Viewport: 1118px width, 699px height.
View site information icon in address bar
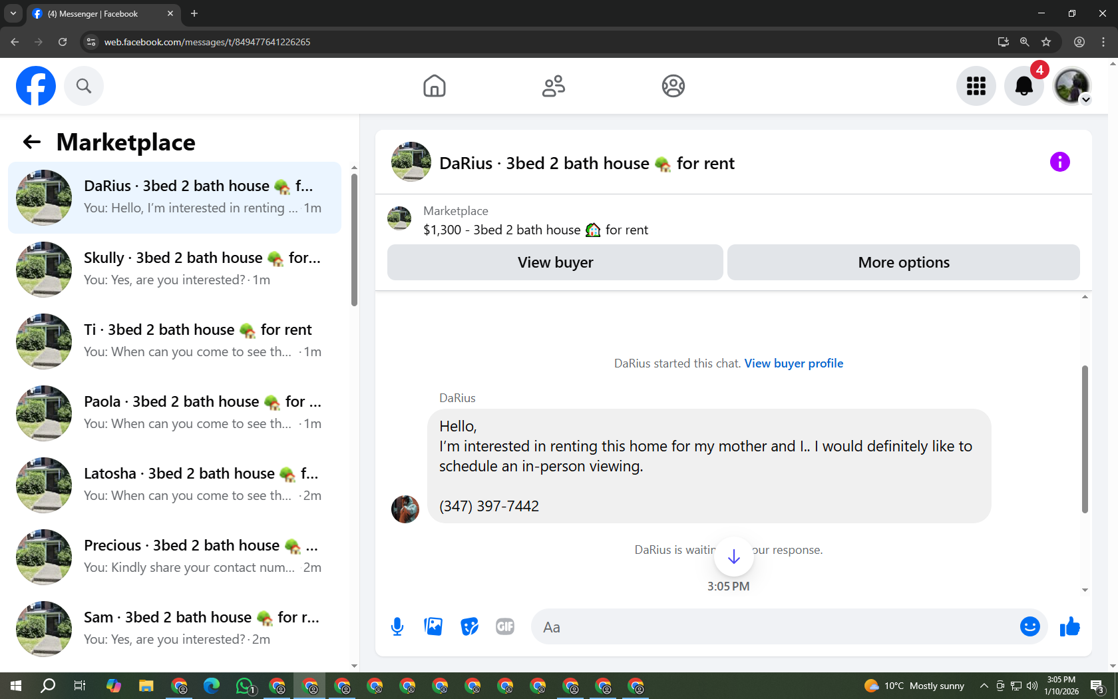[91, 42]
